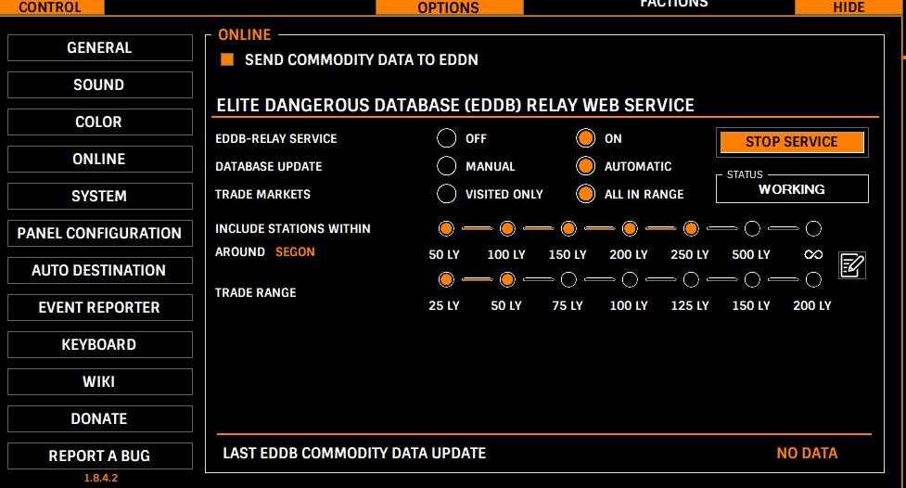Open KEYBOARD settings section
Image resolution: width=906 pixels, height=488 pixels.
pos(100,344)
